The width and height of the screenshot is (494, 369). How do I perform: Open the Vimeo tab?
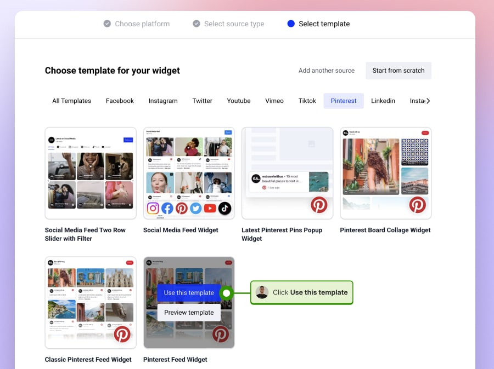tap(274, 101)
